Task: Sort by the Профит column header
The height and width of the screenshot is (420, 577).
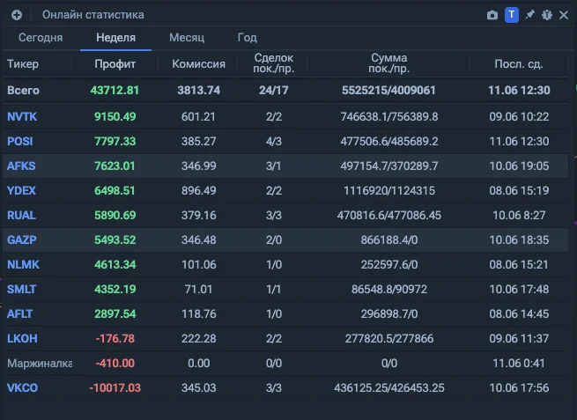Action: [x=115, y=64]
